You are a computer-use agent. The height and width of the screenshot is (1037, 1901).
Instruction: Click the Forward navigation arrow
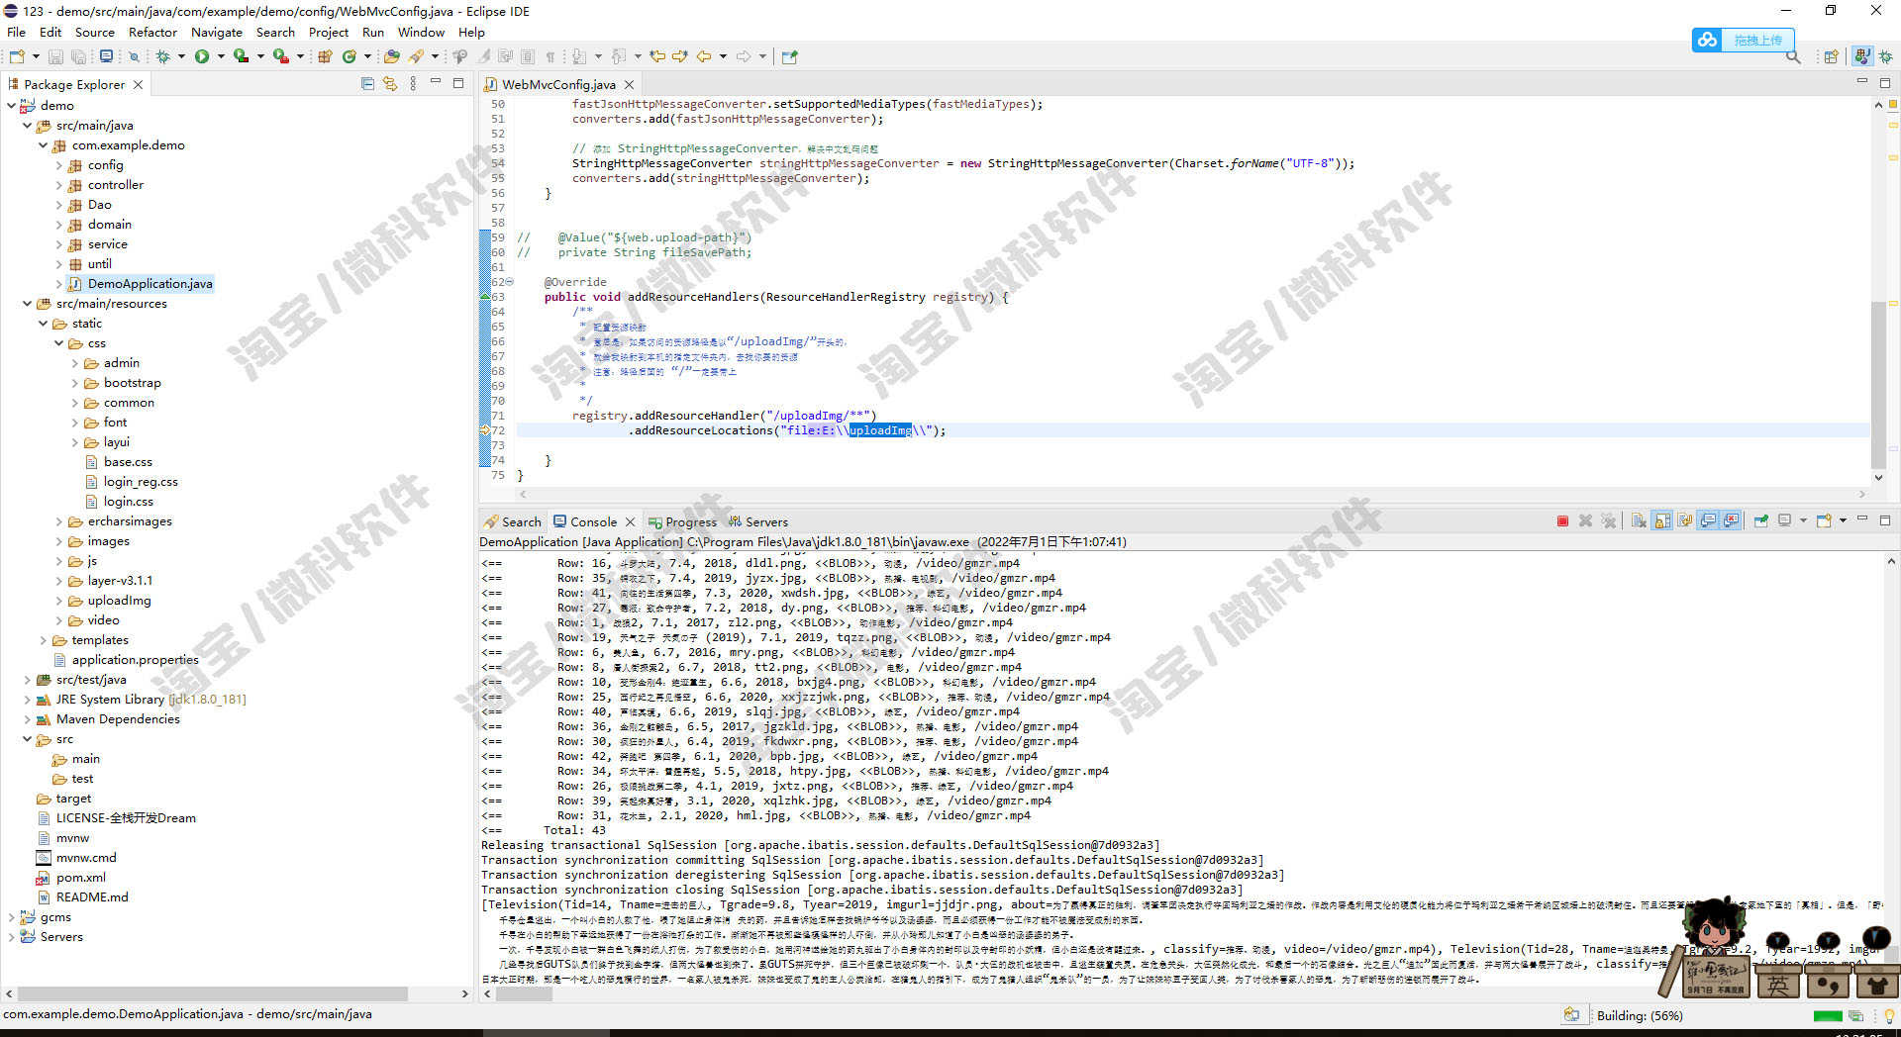click(744, 56)
